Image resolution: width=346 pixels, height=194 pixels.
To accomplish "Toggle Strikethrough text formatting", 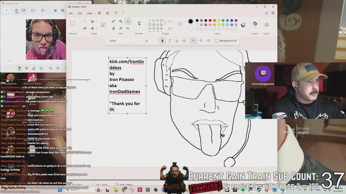I will [x=184, y=41].
